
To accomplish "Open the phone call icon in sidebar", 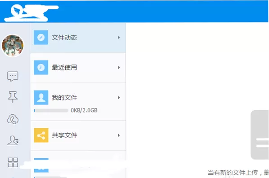I will coord(13,119).
